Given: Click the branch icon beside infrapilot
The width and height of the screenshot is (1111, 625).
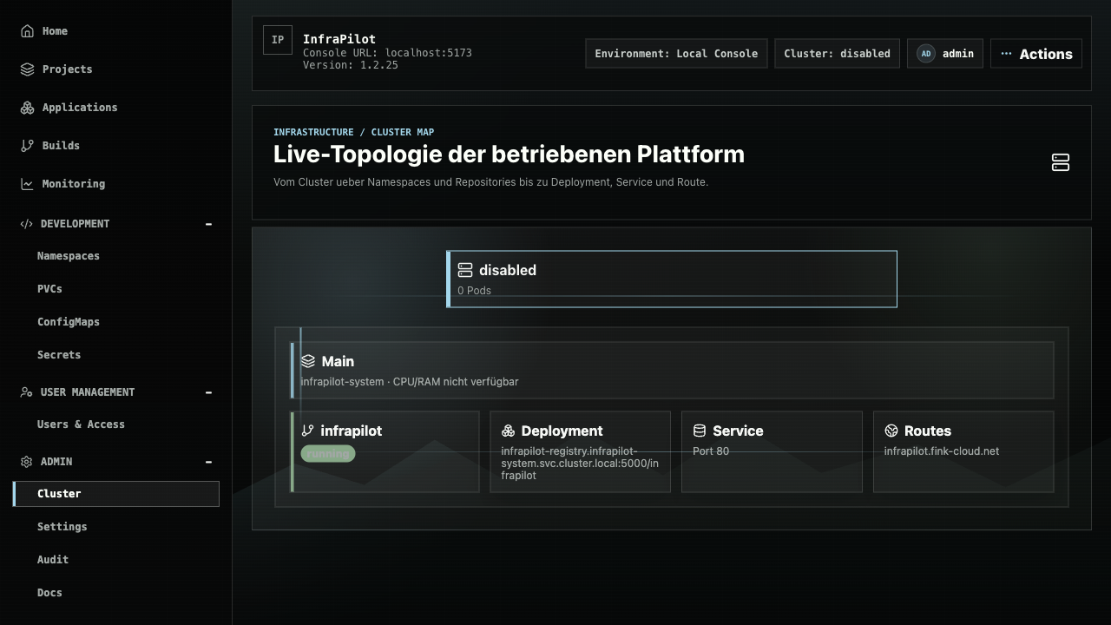Looking at the screenshot, I should [307, 431].
